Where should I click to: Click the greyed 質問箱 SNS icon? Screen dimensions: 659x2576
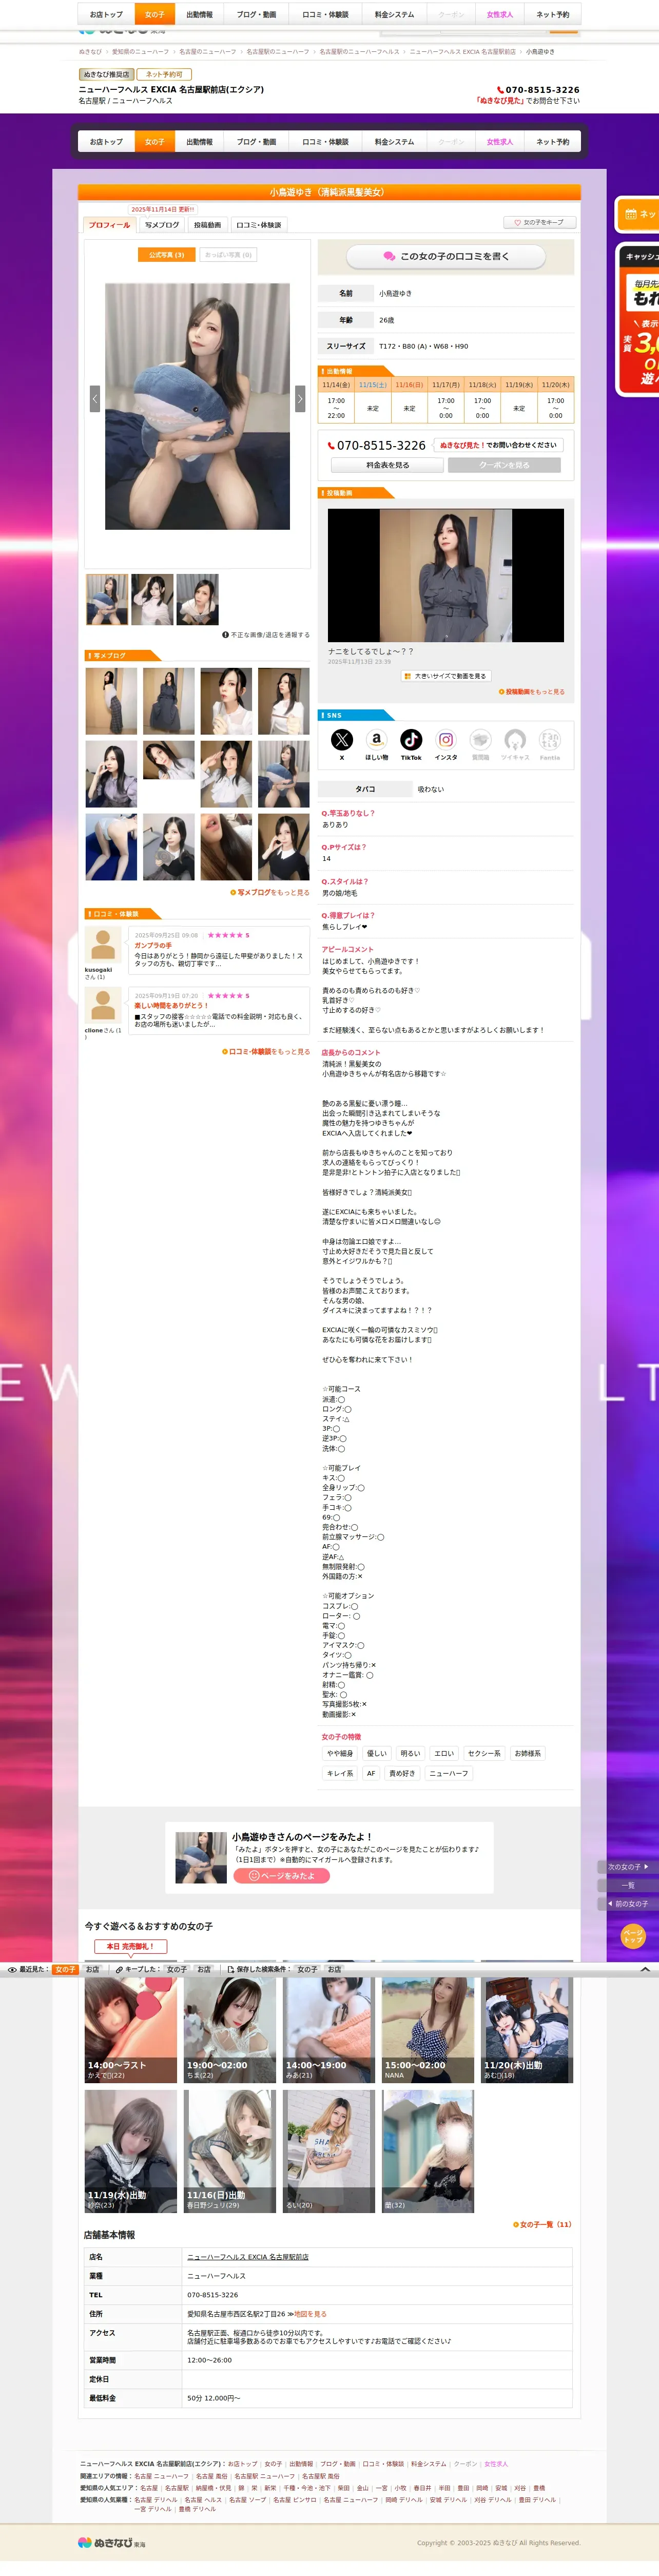point(481,739)
